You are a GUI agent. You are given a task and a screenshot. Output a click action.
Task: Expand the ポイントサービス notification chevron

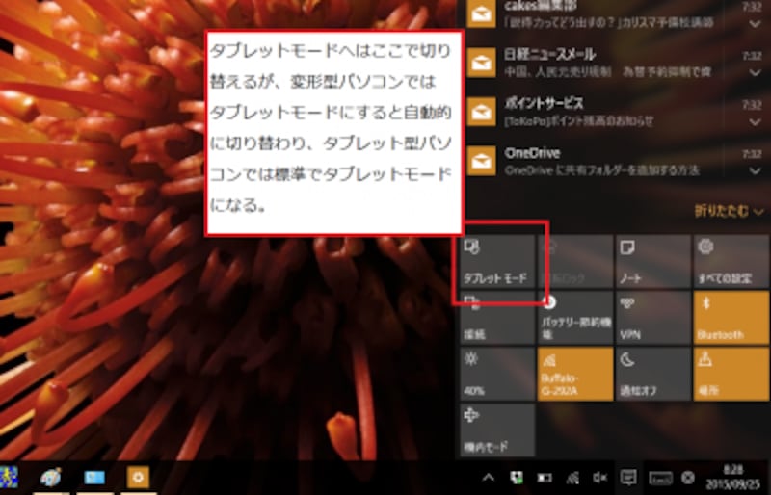coord(755,121)
